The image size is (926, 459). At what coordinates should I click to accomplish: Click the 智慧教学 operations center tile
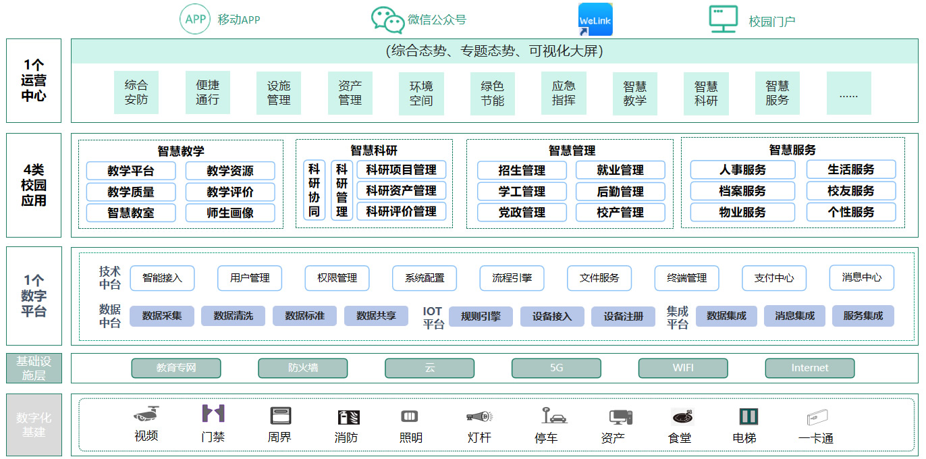pos(634,93)
